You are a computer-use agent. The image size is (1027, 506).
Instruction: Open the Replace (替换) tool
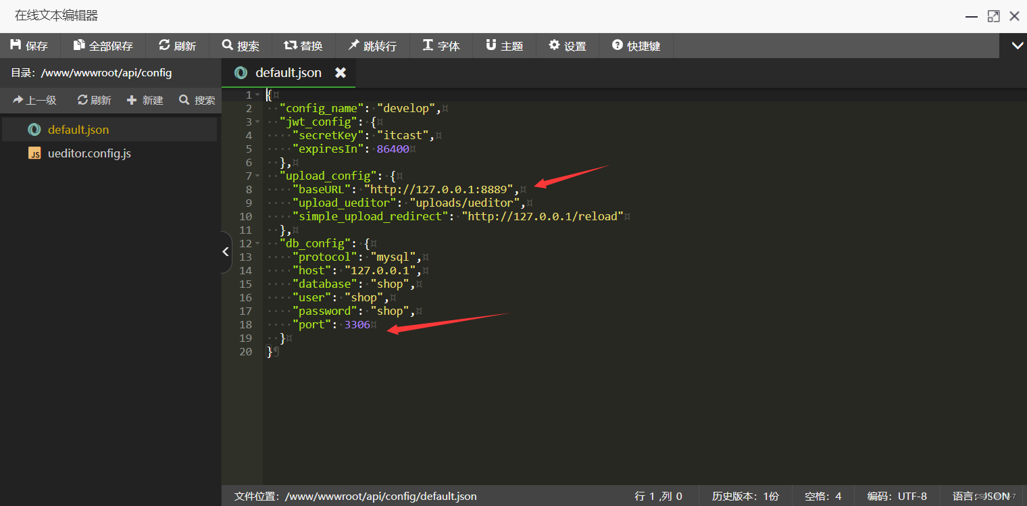coord(303,46)
